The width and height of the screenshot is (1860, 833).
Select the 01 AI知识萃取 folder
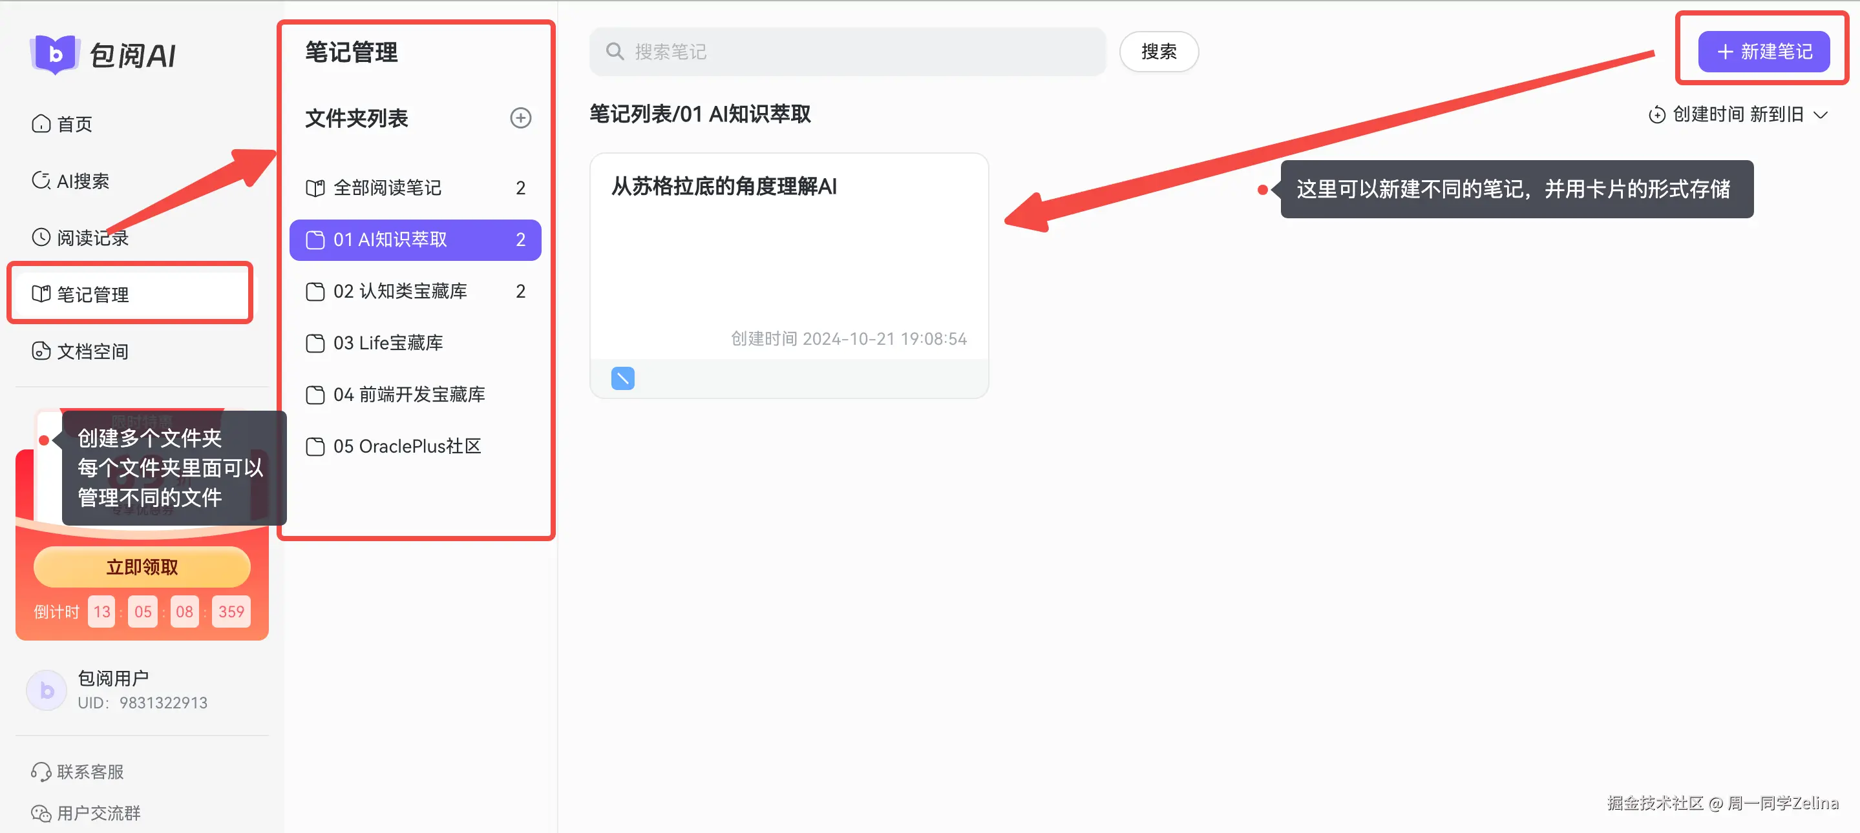390,240
